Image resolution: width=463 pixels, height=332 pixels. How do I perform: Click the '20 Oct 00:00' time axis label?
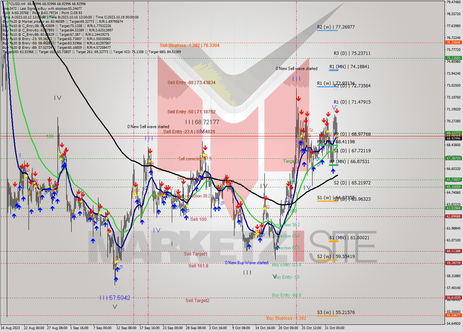(x=288, y=328)
